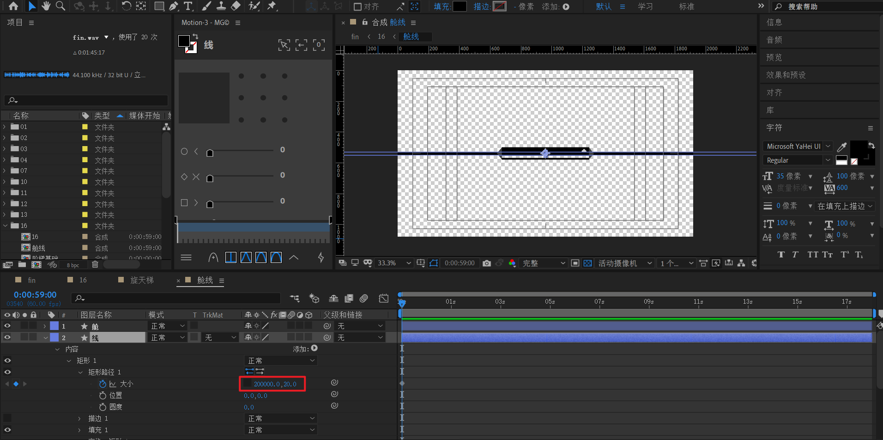The image size is (883, 440).
Task: Select the Home icon in toolbar
Action: [x=13, y=6]
